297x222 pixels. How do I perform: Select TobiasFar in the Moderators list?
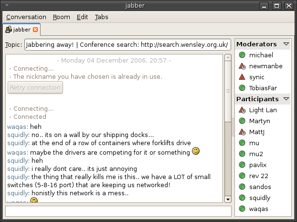(x=263, y=88)
